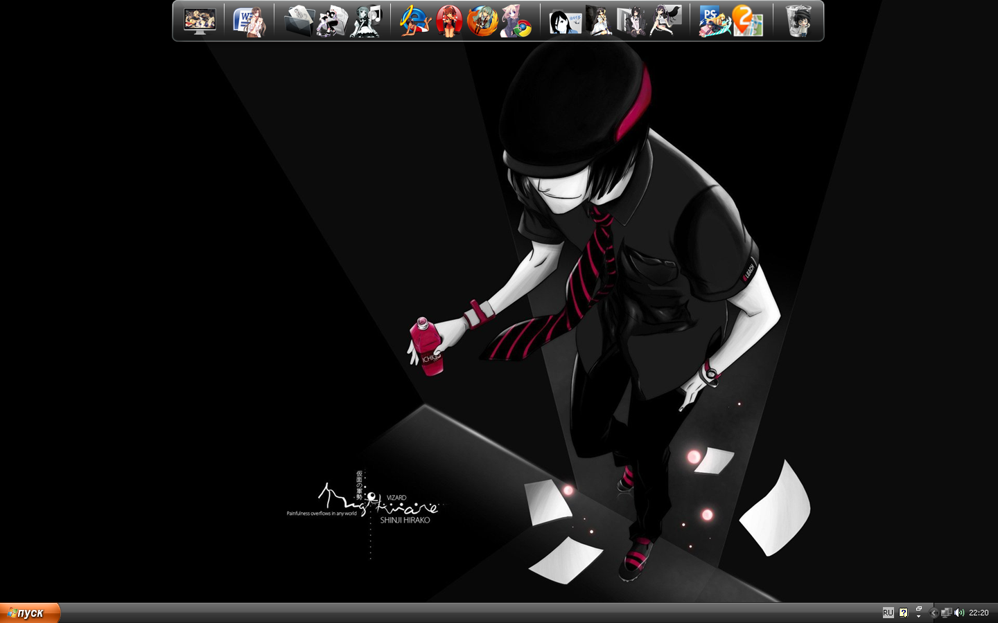998x623 pixels.
Task: Launch Mozilla Firefox from the dock
Action: (482, 21)
